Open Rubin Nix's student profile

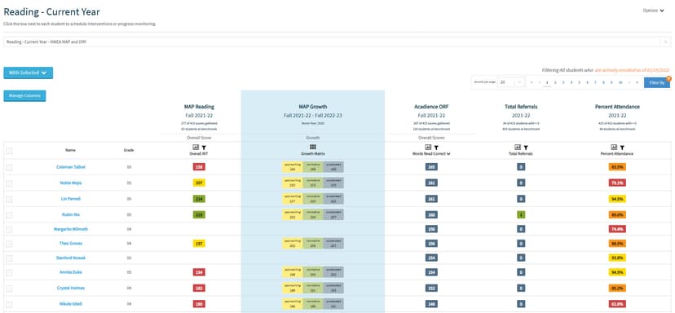(x=71, y=214)
